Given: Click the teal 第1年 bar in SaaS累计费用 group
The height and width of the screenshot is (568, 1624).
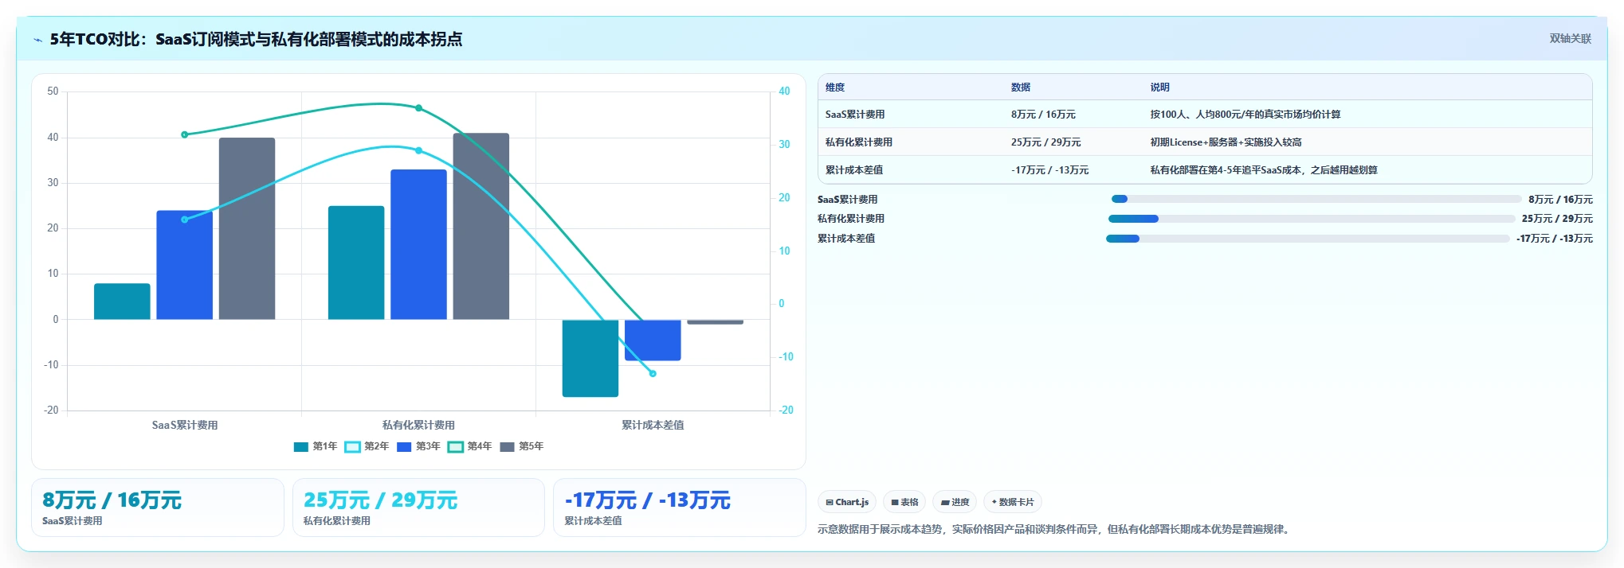Looking at the screenshot, I should 122,302.
